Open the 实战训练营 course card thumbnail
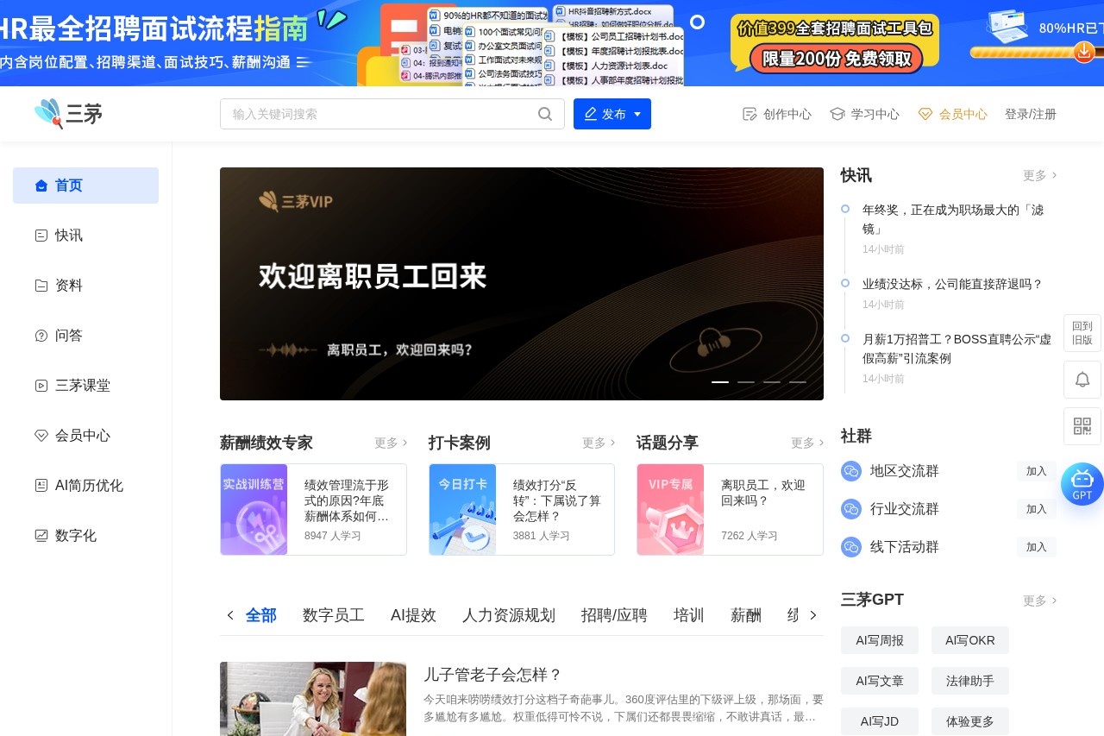The width and height of the screenshot is (1104, 736). pyautogui.click(x=254, y=510)
